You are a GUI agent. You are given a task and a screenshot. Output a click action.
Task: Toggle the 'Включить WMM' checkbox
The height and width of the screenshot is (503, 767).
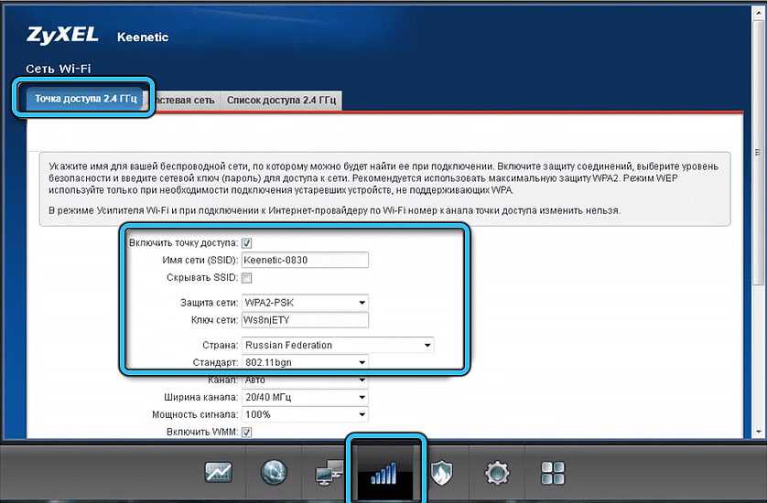click(x=247, y=432)
